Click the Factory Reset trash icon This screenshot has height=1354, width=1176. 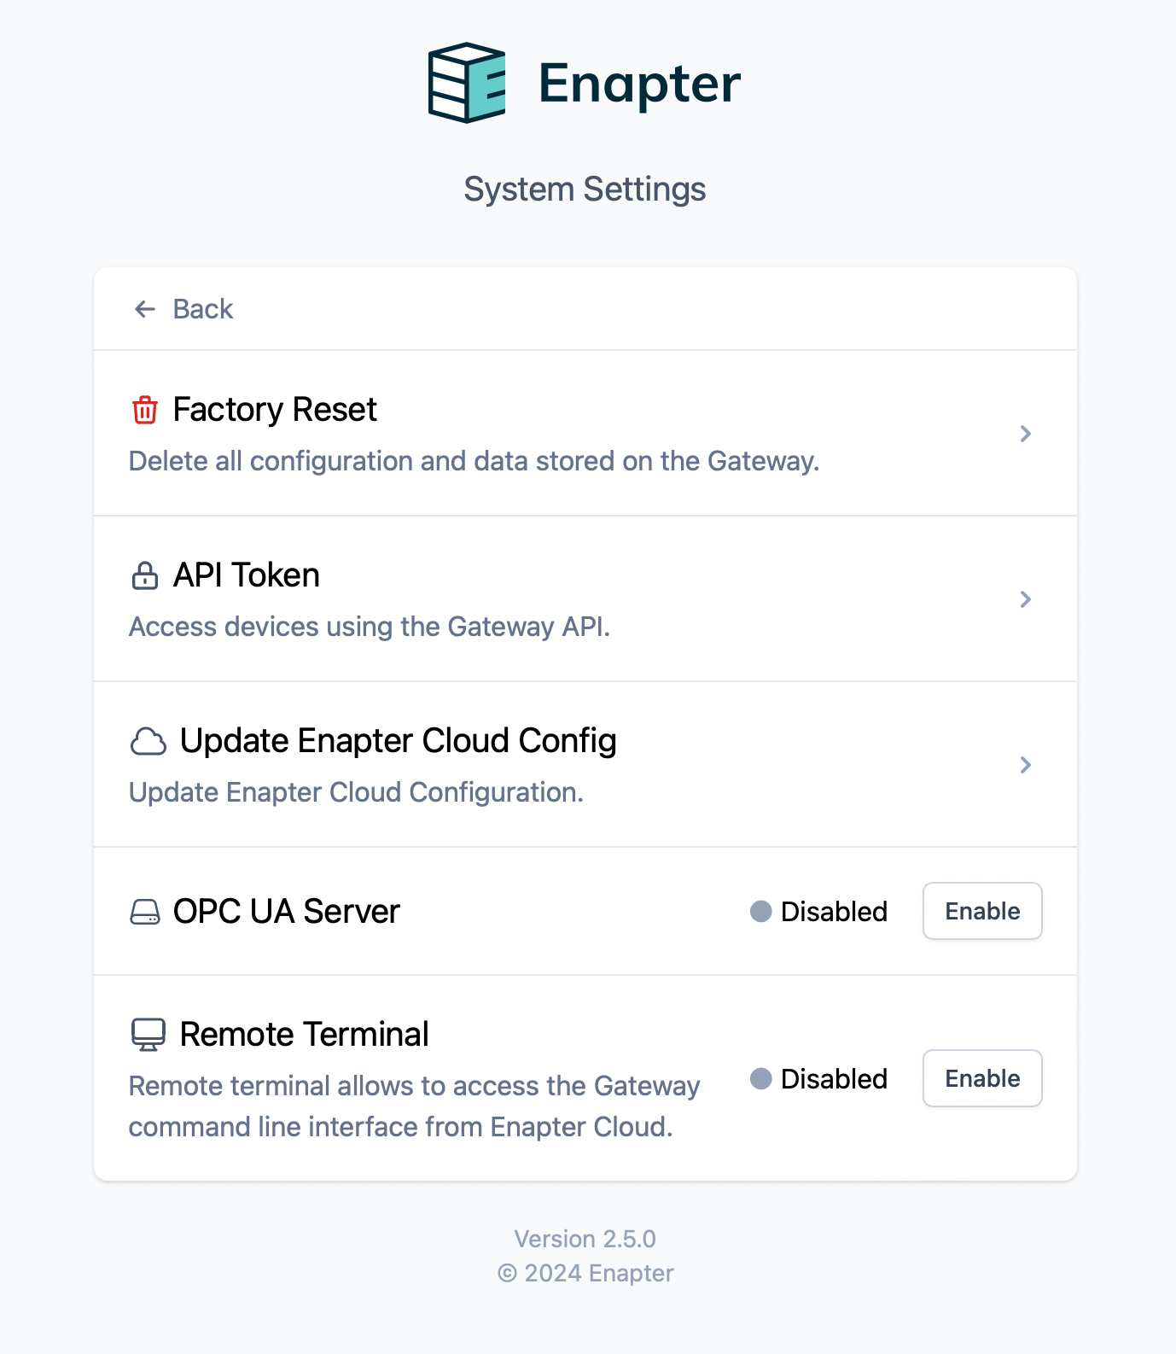point(146,410)
